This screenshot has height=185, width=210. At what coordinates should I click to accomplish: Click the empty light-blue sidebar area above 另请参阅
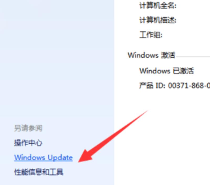57,60
